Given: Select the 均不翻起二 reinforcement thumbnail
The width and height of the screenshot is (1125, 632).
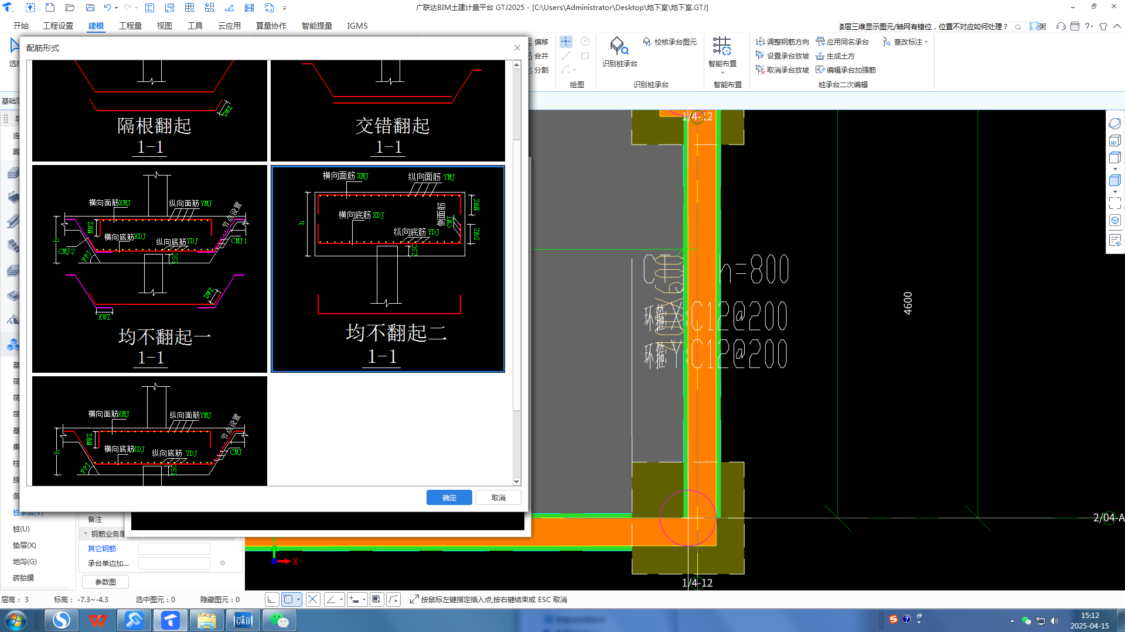Looking at the screenshot, I should 388,269.
